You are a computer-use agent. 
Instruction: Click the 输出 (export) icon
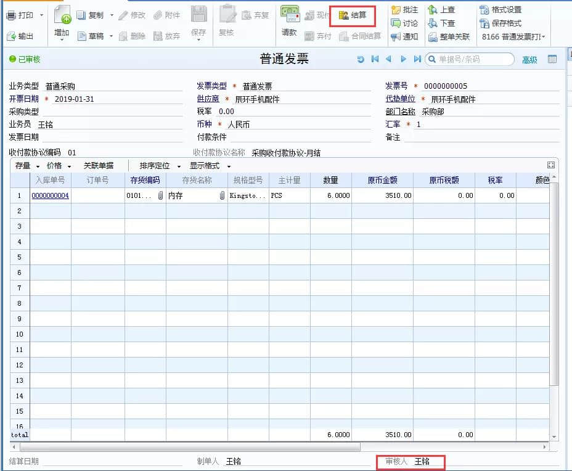[x=20, y=36]
